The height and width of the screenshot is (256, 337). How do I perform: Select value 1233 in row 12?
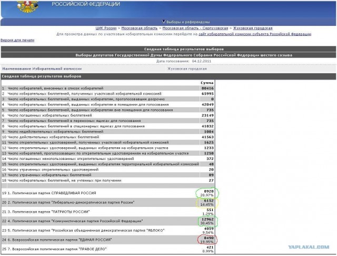coord(209,148)
